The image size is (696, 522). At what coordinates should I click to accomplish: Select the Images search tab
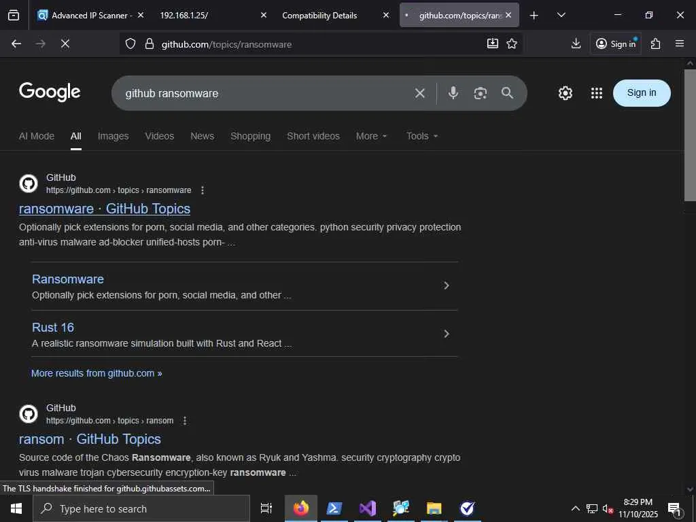[114, 136]
